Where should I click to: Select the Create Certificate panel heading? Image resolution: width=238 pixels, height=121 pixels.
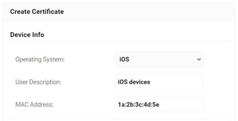(37, 12)
